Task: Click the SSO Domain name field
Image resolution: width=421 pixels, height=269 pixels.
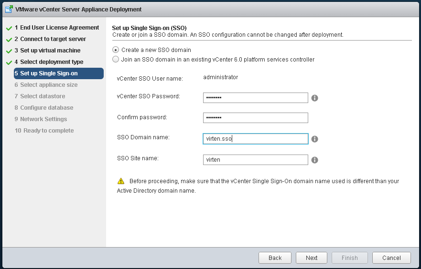Action: 255,139
